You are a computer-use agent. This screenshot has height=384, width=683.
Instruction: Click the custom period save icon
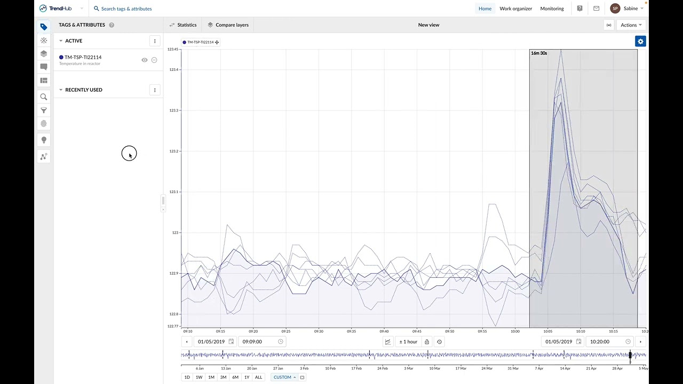pos(302,377)
